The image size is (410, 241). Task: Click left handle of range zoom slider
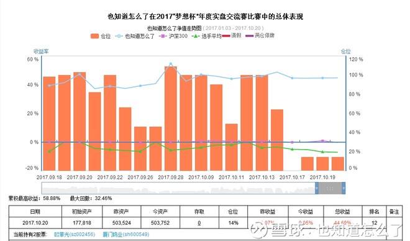(317, 188)
